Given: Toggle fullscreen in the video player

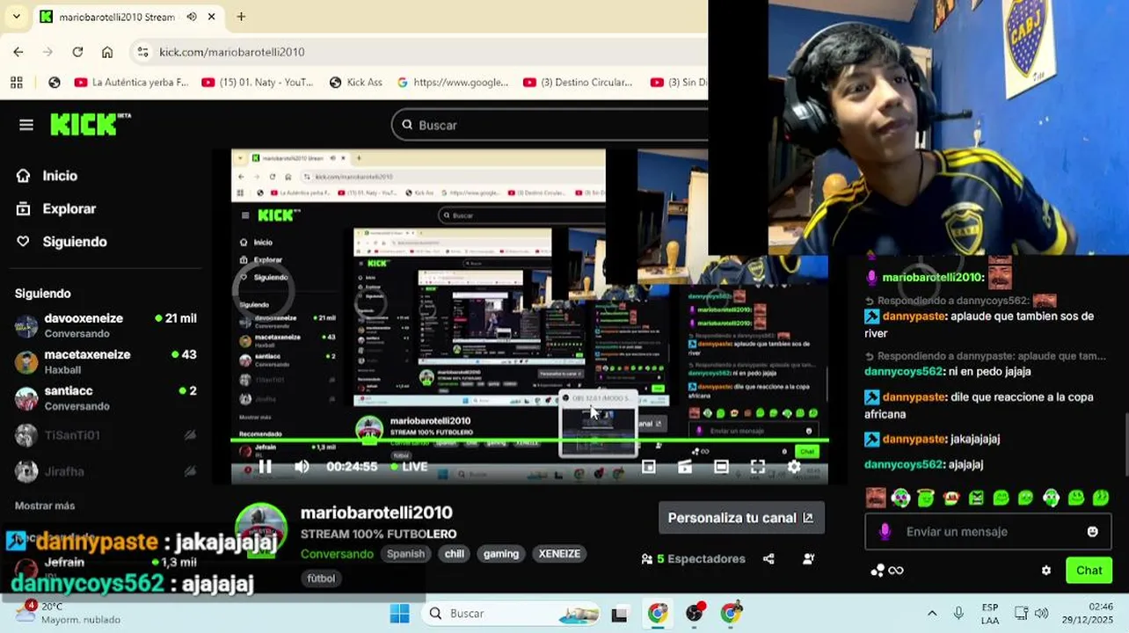Looking at the screenshot, I should click(x=757, y=467).
